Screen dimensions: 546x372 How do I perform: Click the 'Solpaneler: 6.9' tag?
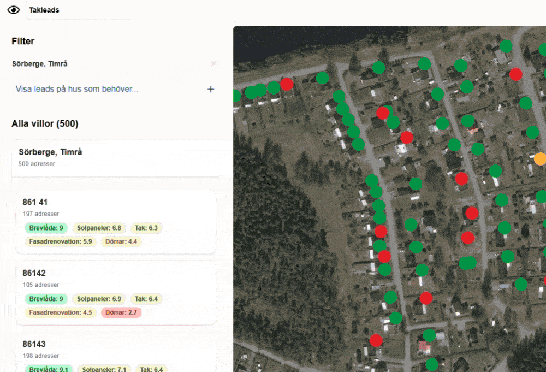point(99,299)
